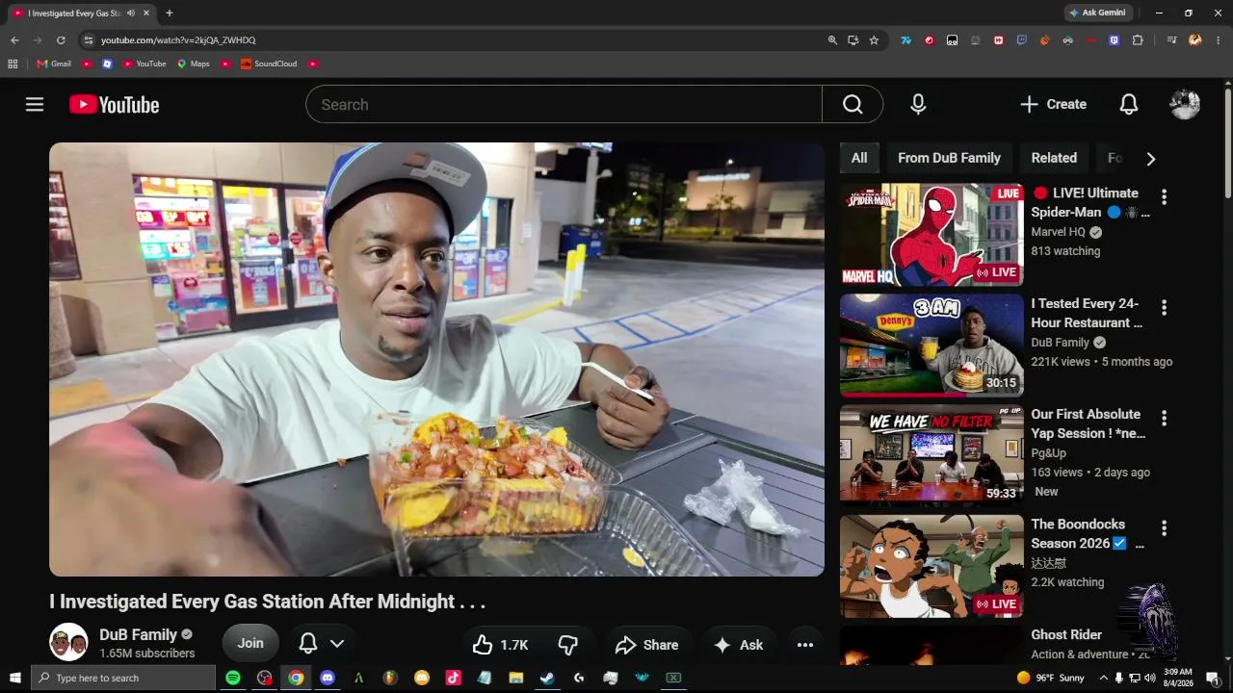Open The Boondocks live stream thumbnail

click(931, 566)
